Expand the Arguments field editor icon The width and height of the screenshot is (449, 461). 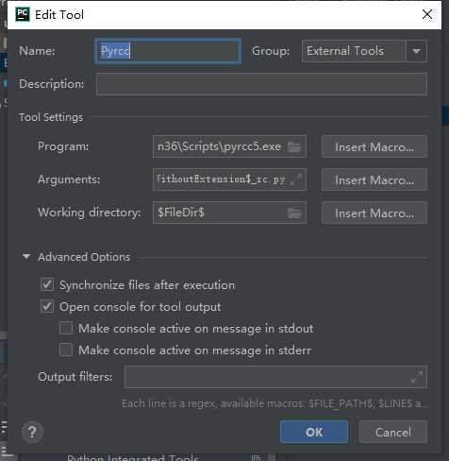pyautogui.click(x=296, y=179)
